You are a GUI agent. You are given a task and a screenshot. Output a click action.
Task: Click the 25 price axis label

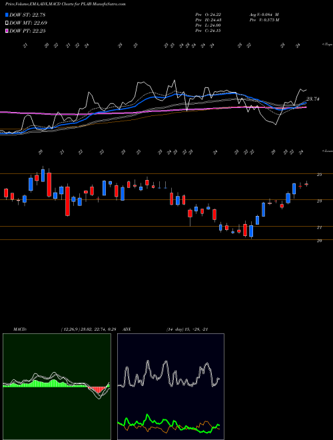[319, 175]
